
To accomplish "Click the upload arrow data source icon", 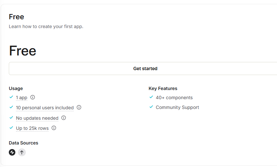I will click(x=22, y=152).
